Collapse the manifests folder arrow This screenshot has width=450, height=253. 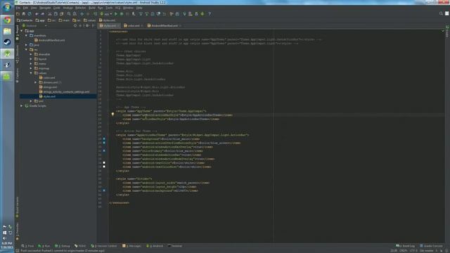click(x=27, y=36)
